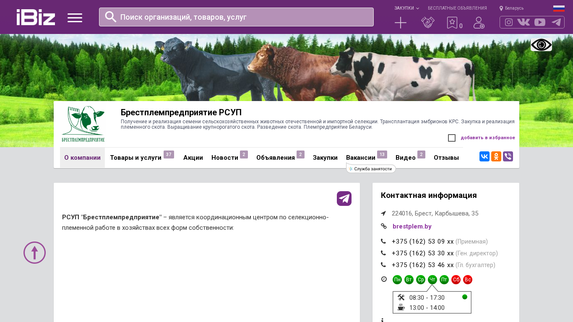573x322 pixels.
Task: Share company page on VK
Action: (x=484, y=156)
